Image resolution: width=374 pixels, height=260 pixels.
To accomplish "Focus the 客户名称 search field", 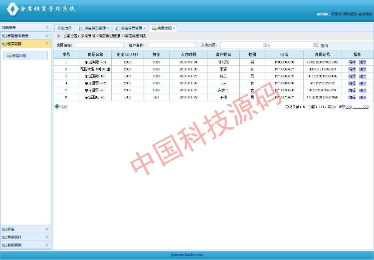I will point(172,45).
